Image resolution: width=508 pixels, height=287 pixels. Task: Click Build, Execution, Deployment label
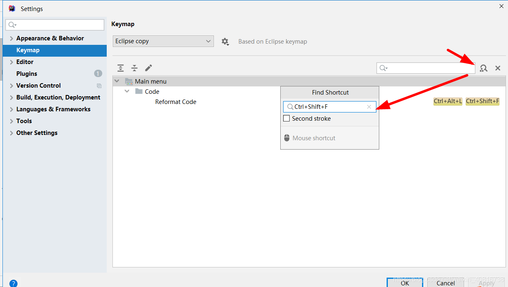pyautogui.click(x=58, y=97)
